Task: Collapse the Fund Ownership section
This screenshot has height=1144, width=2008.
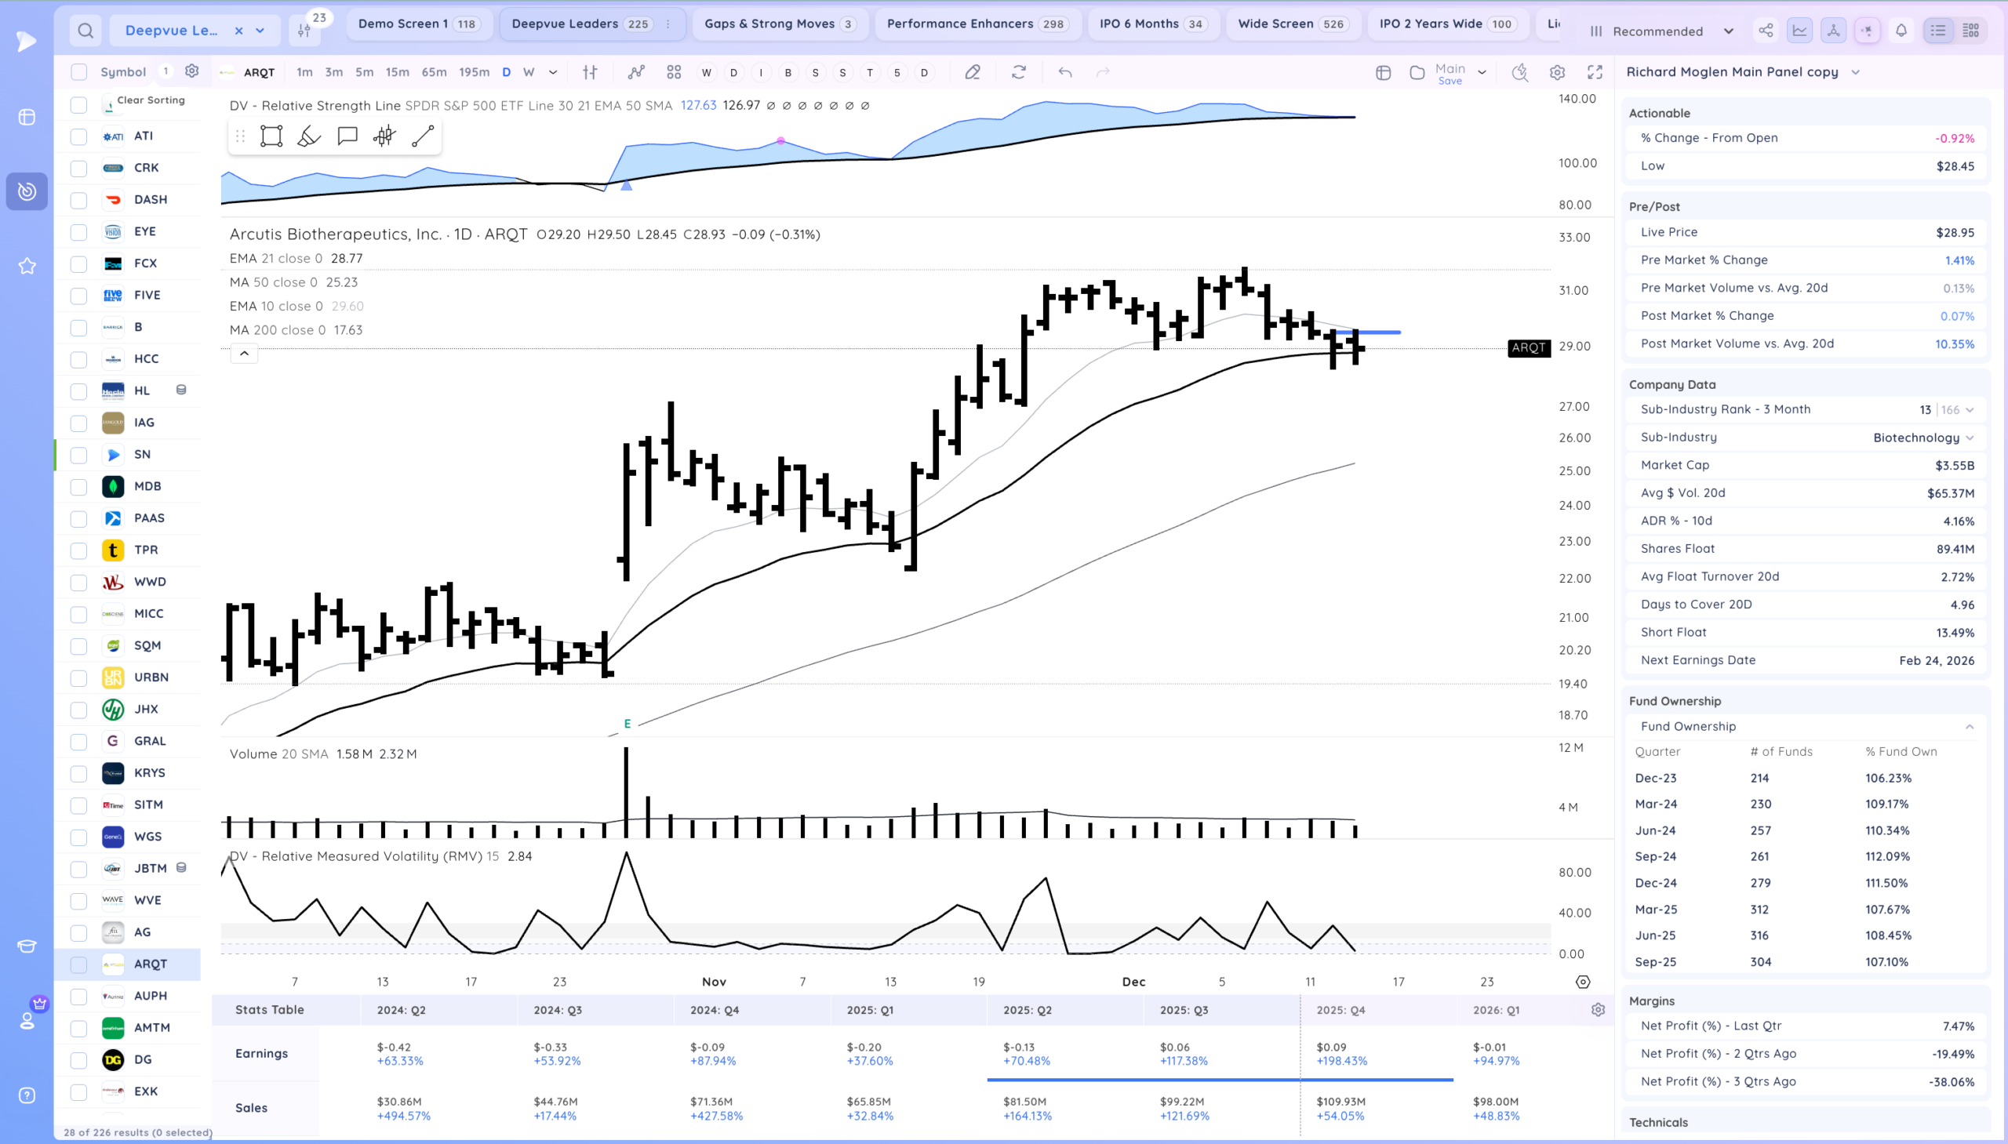Action: [x=1970, y=727]
